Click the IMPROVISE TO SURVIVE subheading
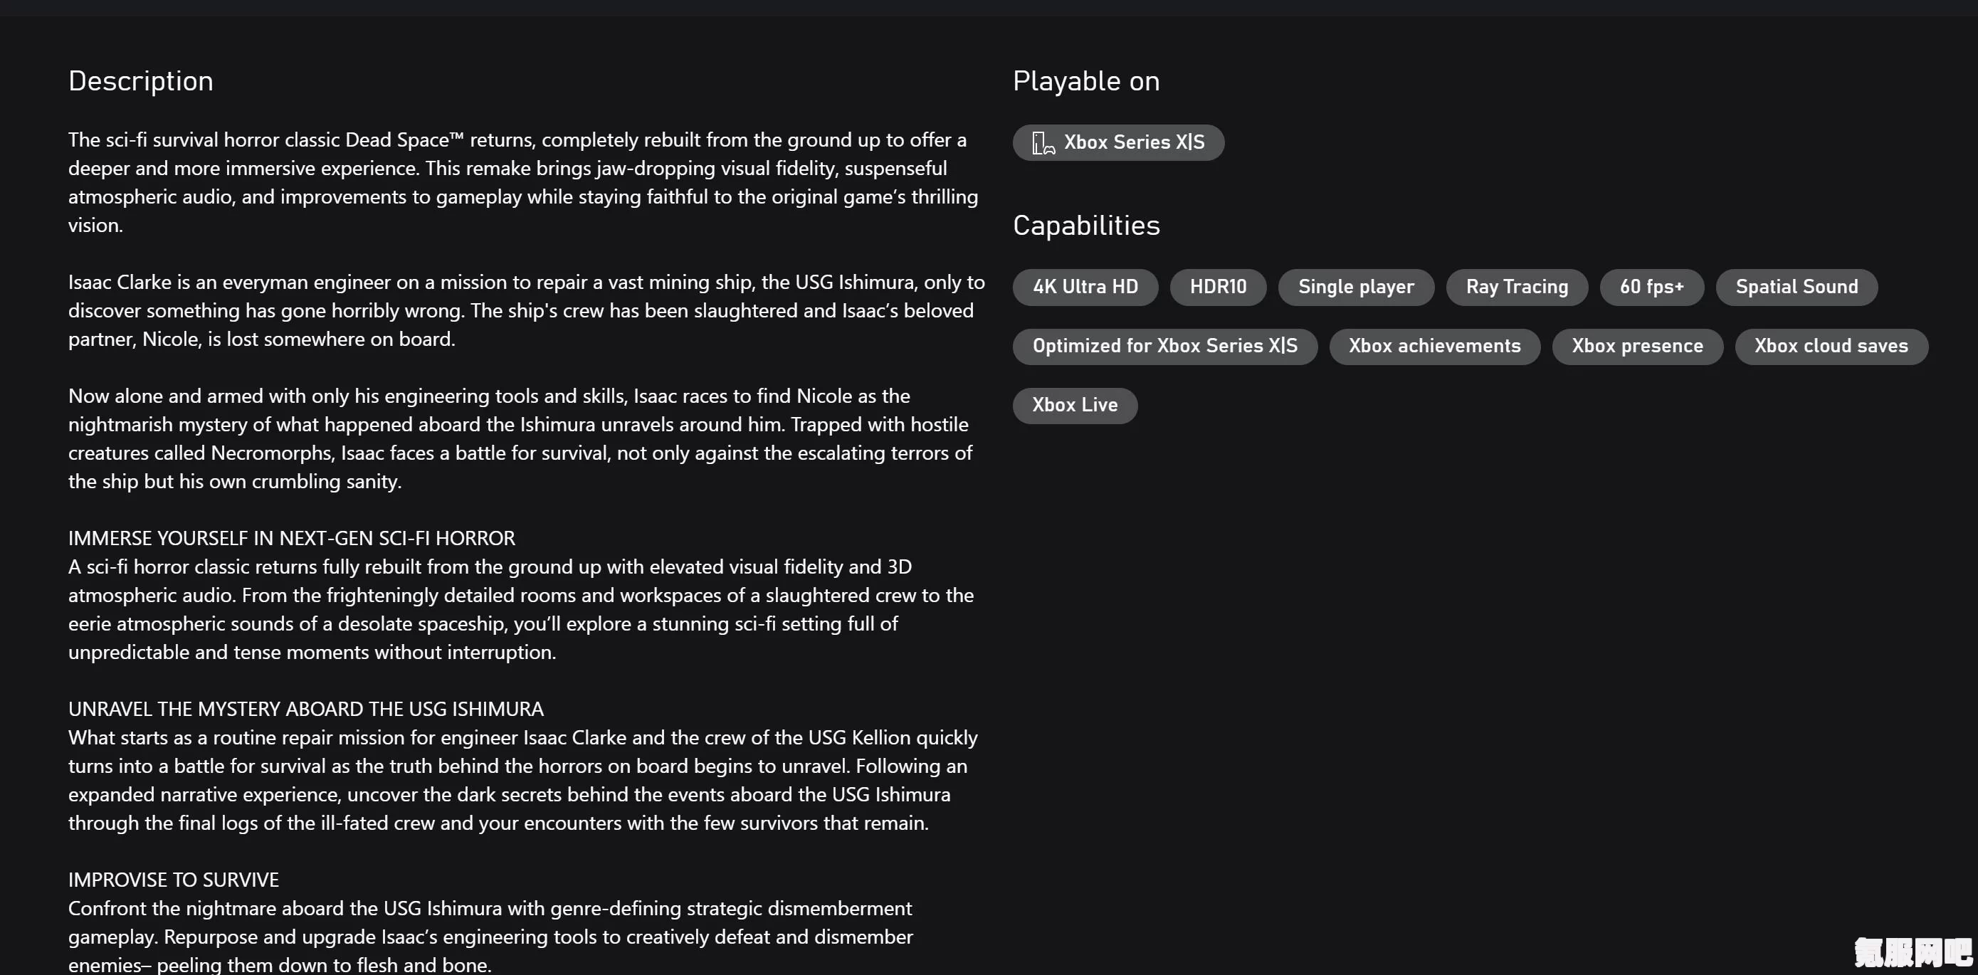1978x975 pixels. click(x=174, y=880)
